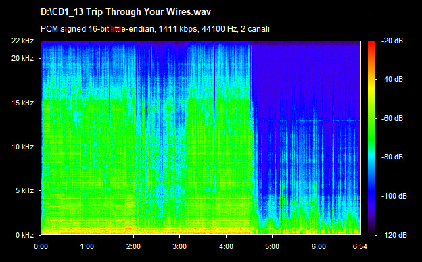Select the 2:00 time axis marker
The width and height of the screenshot is (422, 262).
(133, 246)
